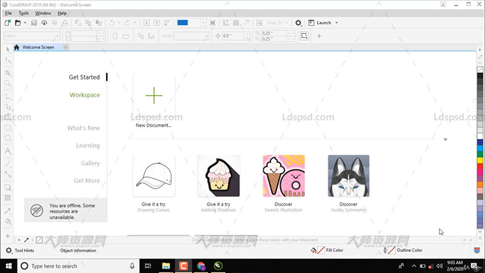Viewport: 485px width, 273px height.
Task: Select the Crop tool
Action: pyautogui.click(x=8, y=73)
